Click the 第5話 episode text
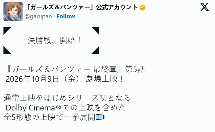This screenshot has height=132, width=215. pos(135,69)
